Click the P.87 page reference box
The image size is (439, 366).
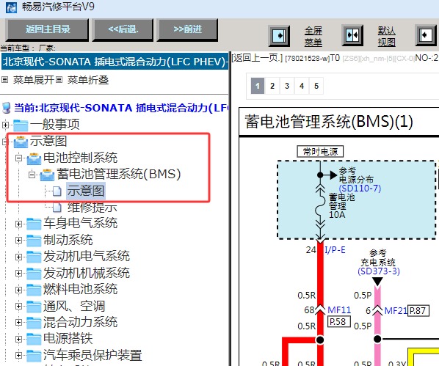tap(418, 311)
